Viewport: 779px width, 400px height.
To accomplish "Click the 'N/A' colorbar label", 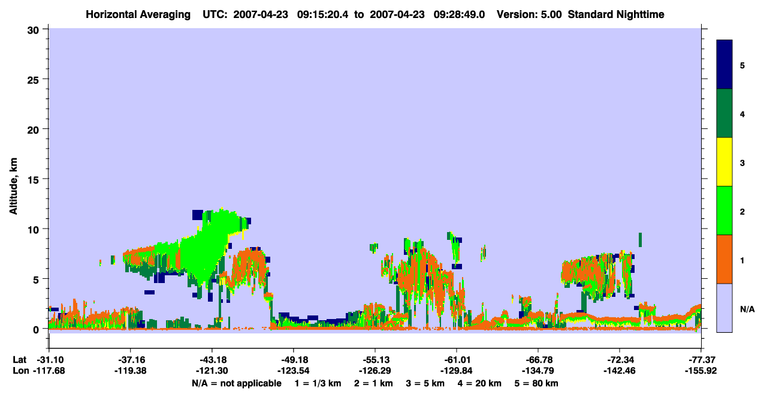I will pyautogui.click(x=747, y=309).
